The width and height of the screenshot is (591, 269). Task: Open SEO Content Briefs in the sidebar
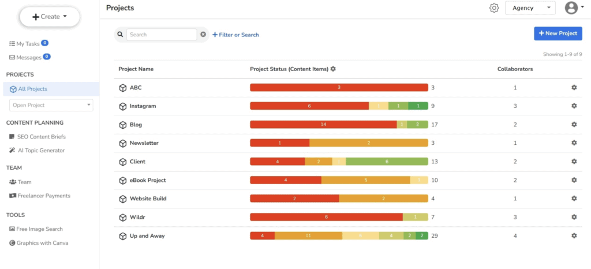pyautogui.click(x=40, y=137)
